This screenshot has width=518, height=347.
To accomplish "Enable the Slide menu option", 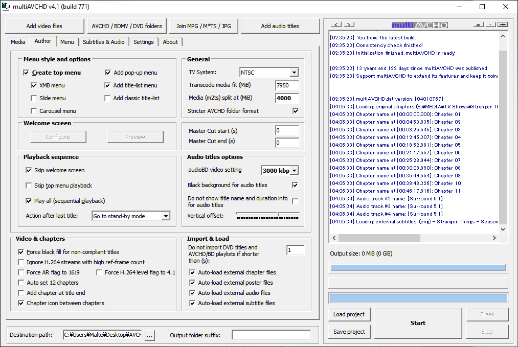I will click(34, 99).
